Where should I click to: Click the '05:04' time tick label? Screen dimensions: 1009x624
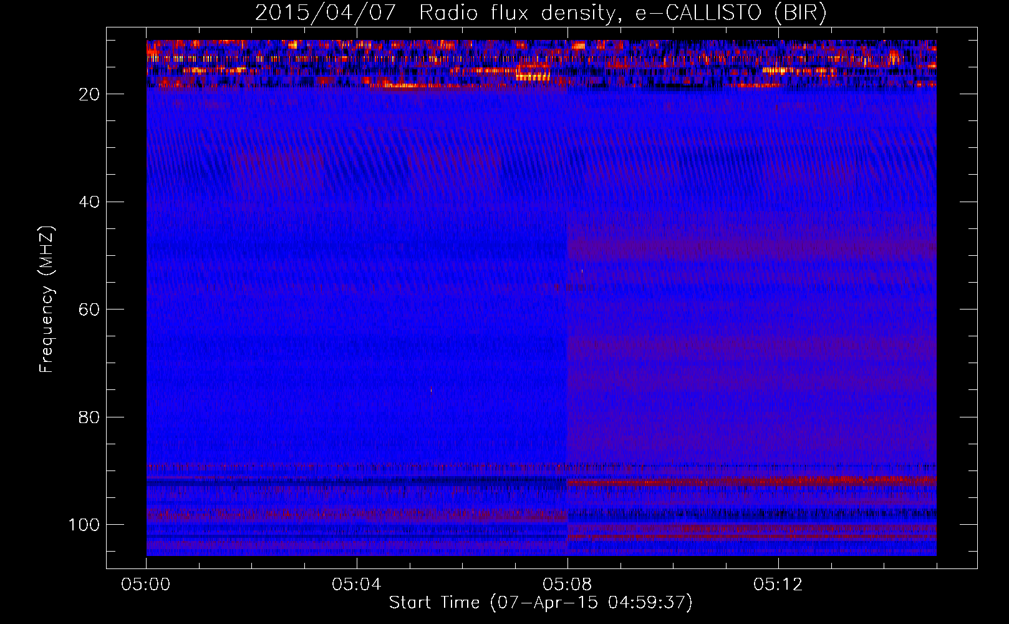357,585
